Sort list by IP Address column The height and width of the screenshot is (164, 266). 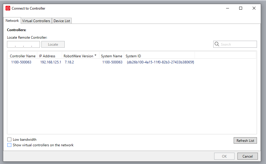pos(47,56)
